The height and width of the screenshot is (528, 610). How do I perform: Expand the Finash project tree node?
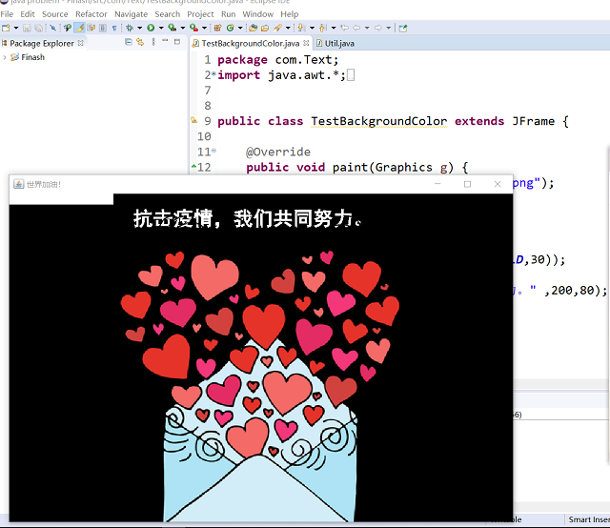tap(6, 57)
